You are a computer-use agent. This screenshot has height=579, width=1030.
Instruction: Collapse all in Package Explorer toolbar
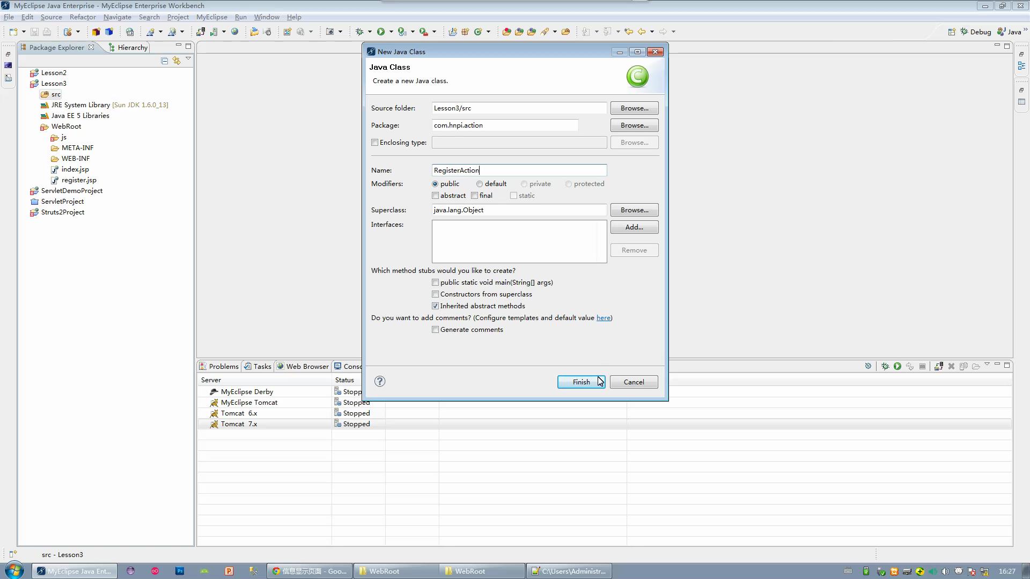pos(165,61)
